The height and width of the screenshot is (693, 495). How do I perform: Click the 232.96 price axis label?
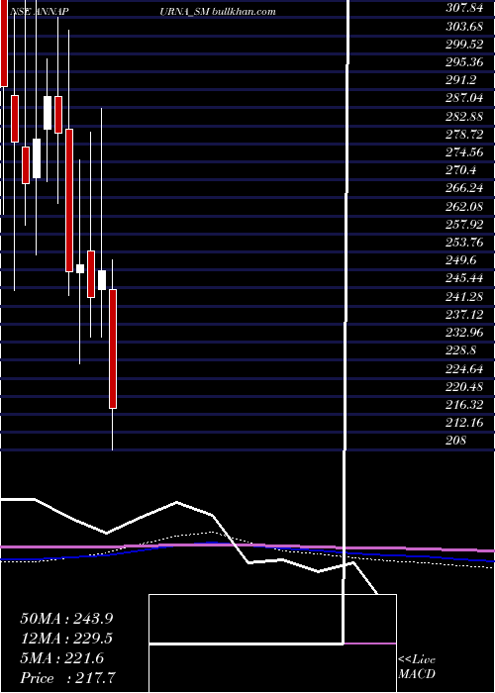tap(464, 333)
